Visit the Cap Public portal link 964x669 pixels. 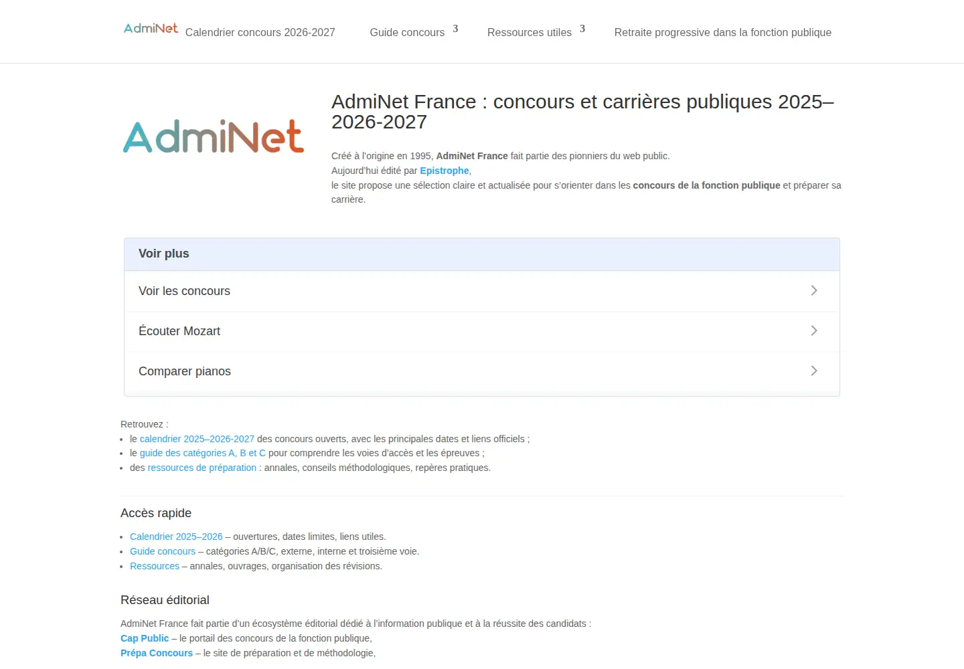[145, 638]
